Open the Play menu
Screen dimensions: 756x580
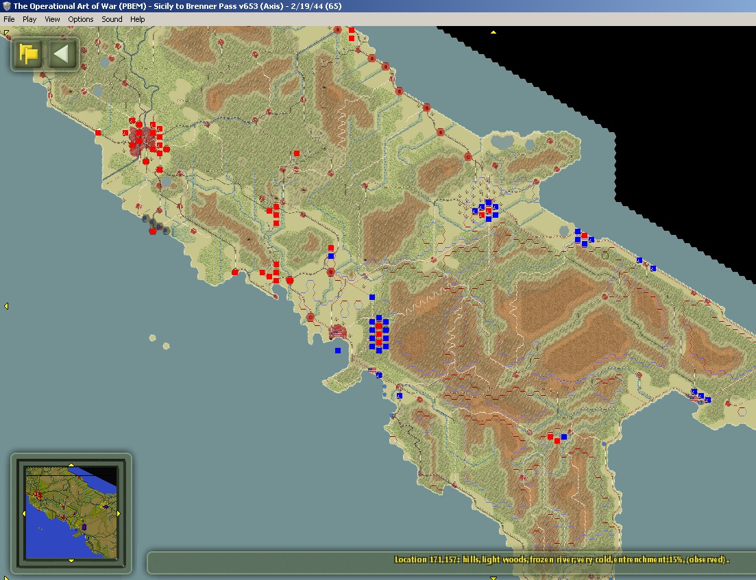point(29,19)
